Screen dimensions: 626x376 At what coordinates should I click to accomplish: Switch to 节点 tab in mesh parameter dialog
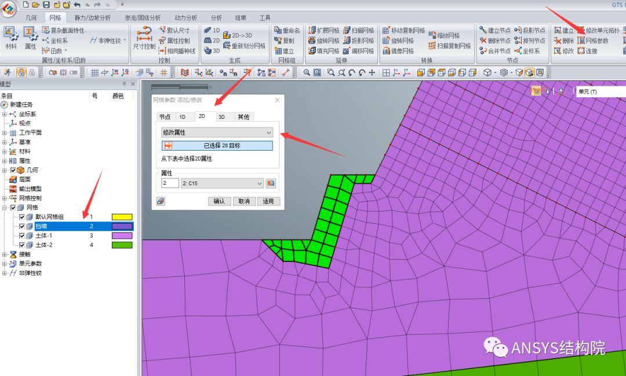point(165,116)
